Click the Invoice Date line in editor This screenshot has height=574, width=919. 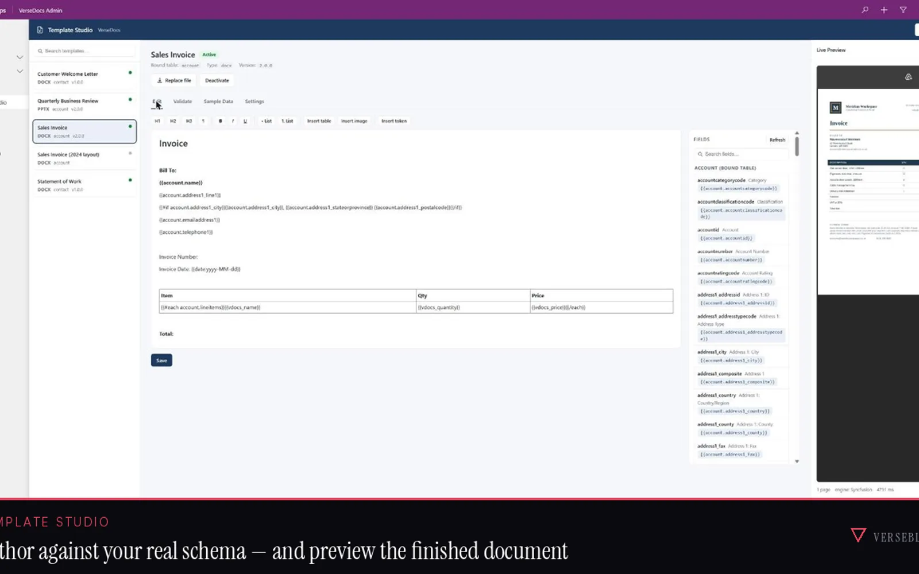pos(199,269)
